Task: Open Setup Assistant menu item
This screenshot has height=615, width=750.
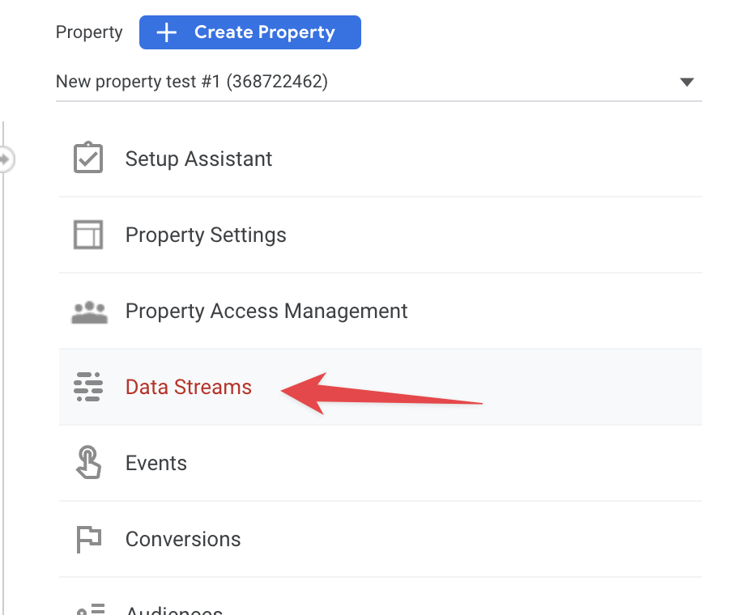Action: pyautogui.click(x=380, y=159)
